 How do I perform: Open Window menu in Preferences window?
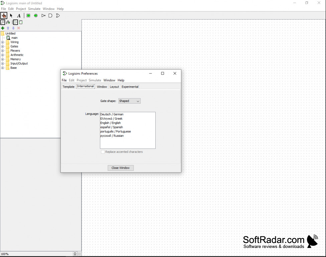109,80
